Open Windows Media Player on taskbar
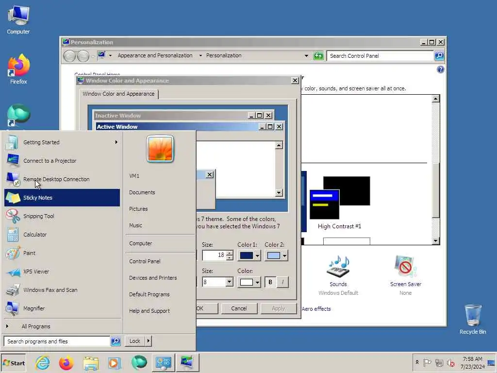Viewport: 497px width, 373px height. point(115,363)
